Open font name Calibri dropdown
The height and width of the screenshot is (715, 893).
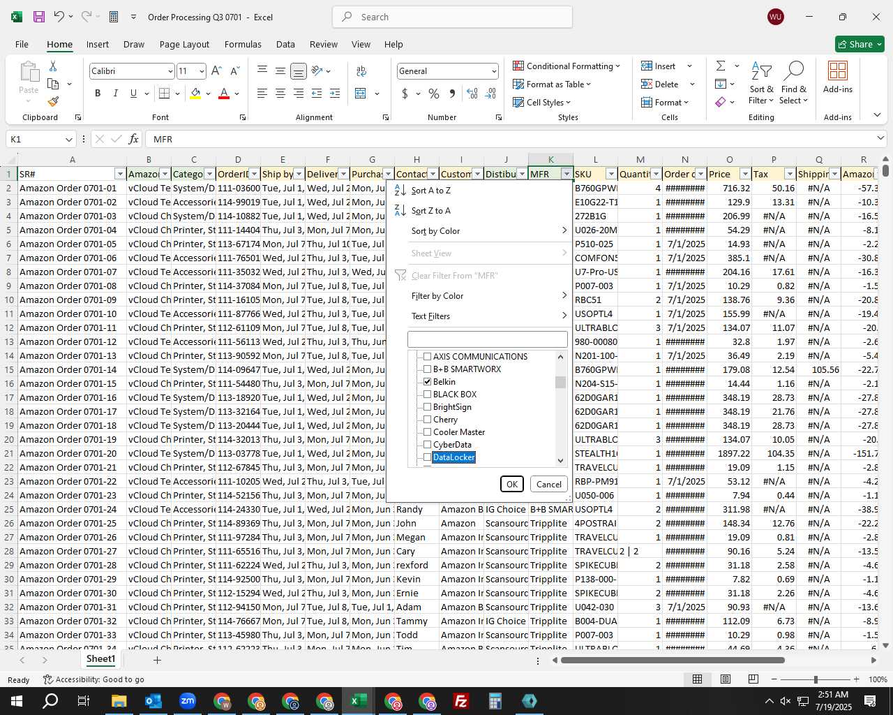170,71
